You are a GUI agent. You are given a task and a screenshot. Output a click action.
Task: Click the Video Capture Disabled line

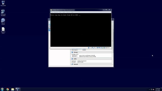[79, 50]
